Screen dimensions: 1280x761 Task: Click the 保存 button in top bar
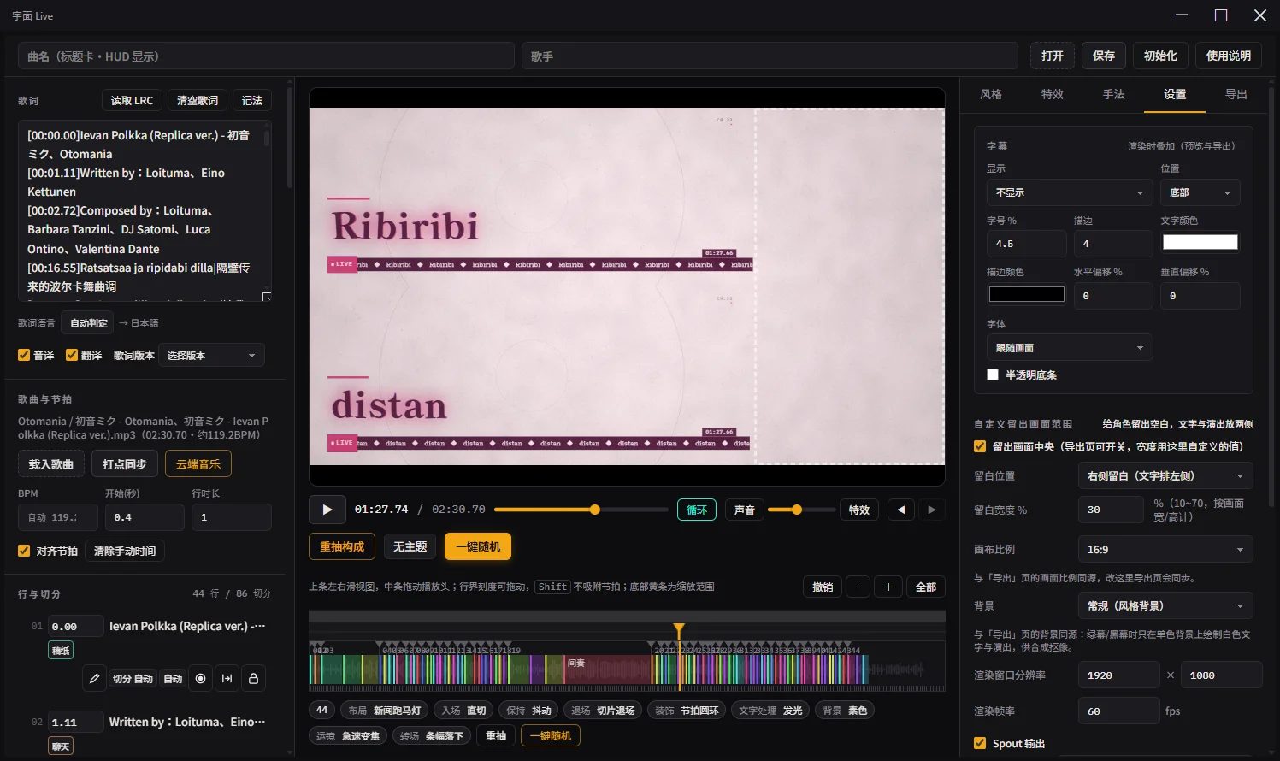[x=1104, y=56]
